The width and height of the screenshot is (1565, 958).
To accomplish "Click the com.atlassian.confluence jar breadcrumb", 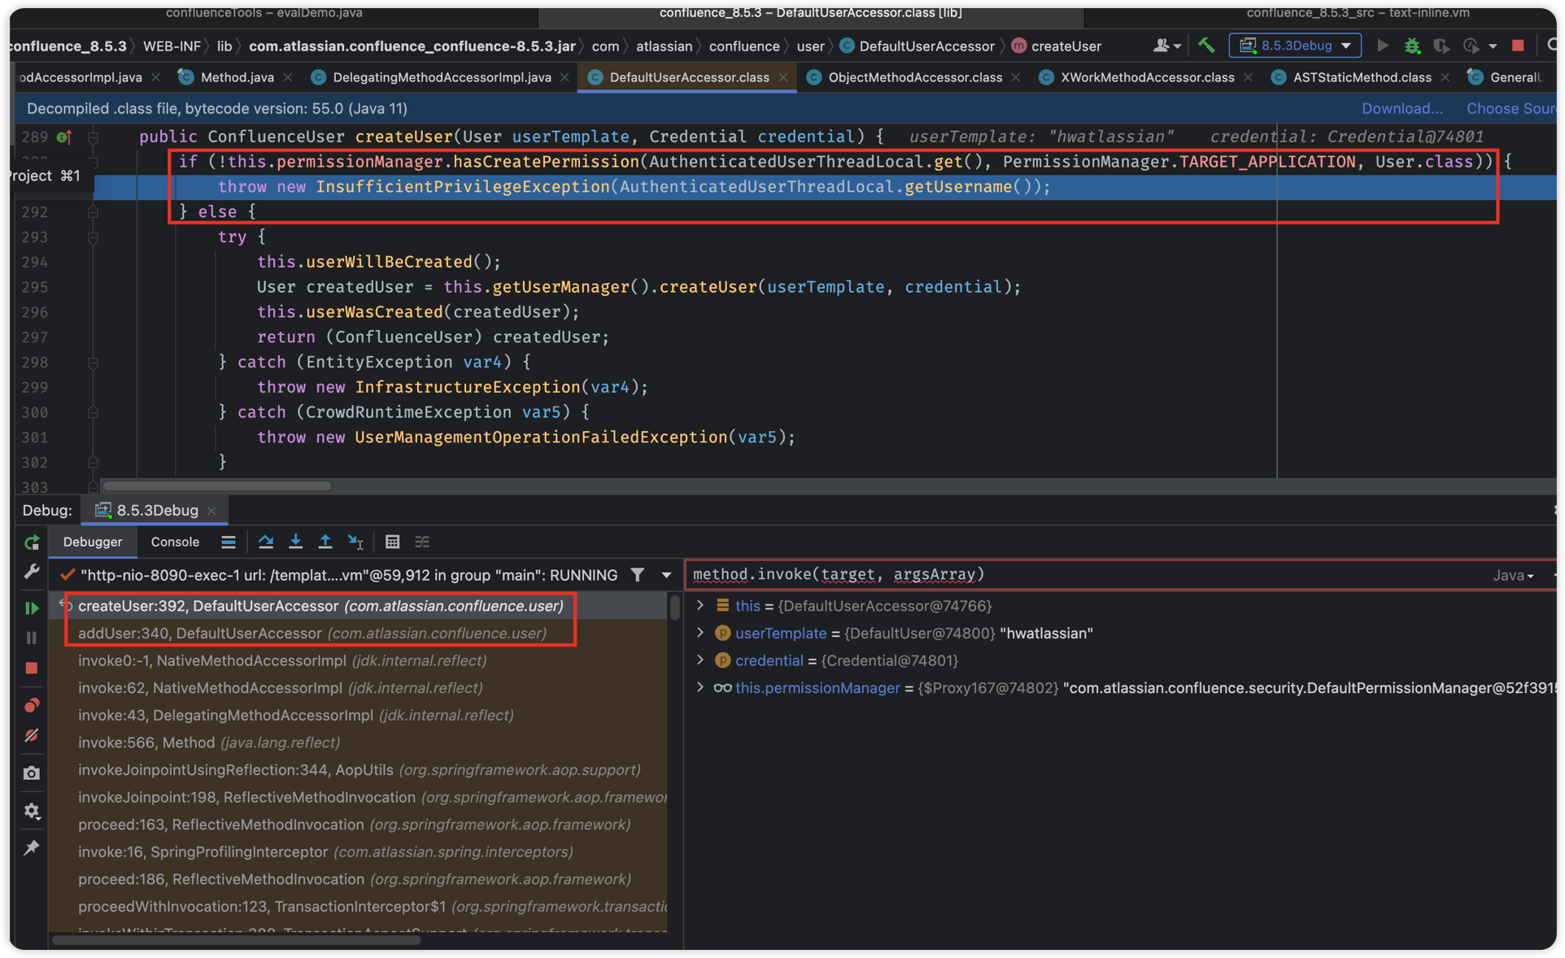I will click(x=412, y=46).
